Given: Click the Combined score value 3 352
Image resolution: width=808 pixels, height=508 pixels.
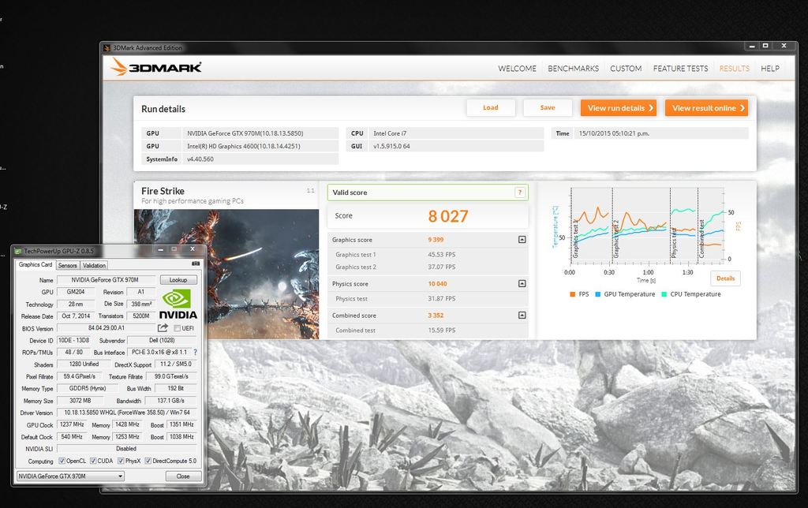Looking at the screenshot, I should pos(436,316).
